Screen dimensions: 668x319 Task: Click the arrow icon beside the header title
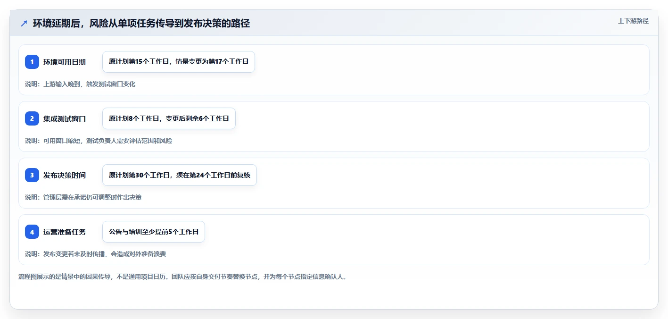point(24,24)
